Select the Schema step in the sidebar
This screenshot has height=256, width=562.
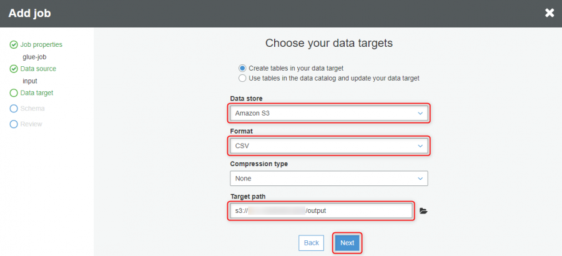pos(32,109)
